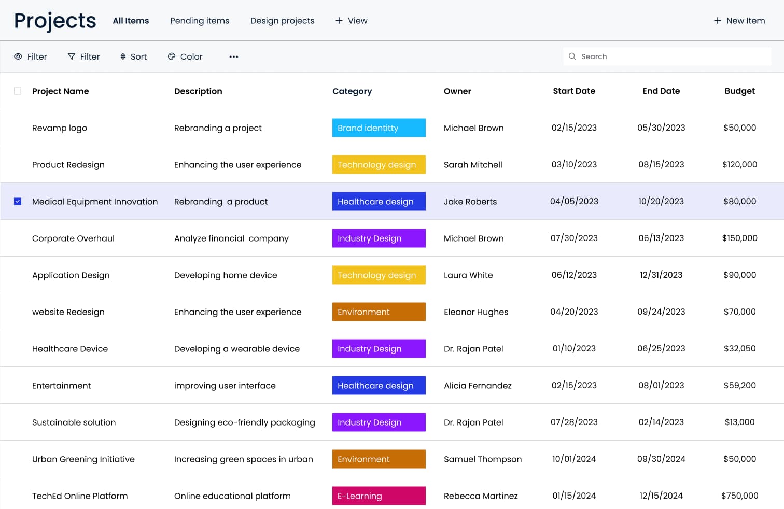Open the TechEd Online Platform project
This screenshot has width=784, height=509.
[80, 496]
